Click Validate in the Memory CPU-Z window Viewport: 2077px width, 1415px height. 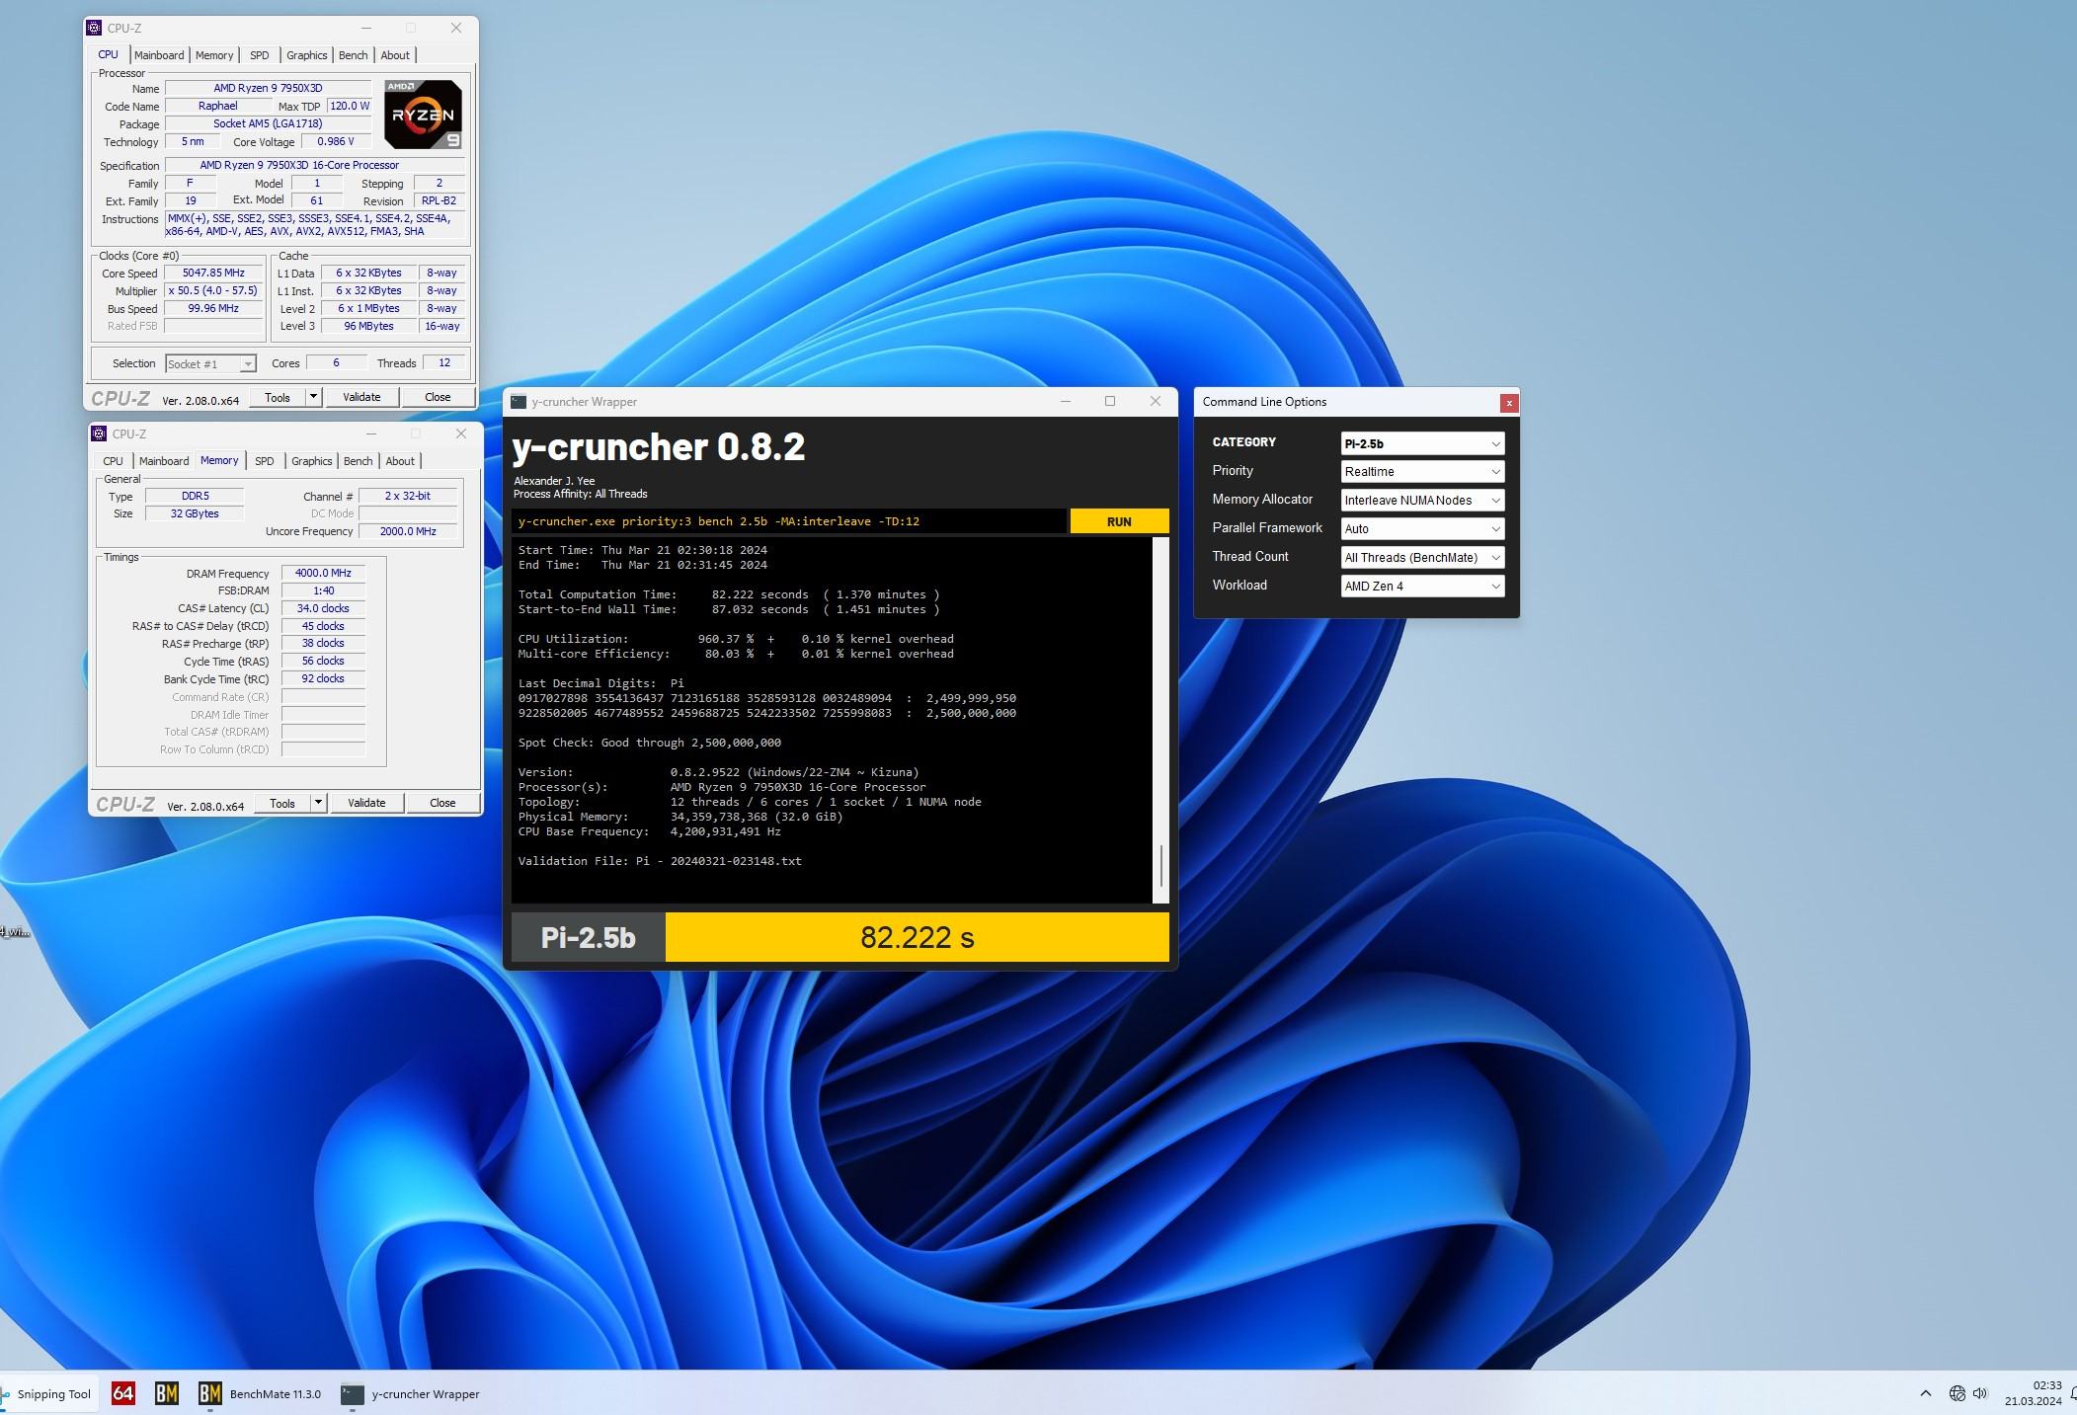[x=366, y=803]
